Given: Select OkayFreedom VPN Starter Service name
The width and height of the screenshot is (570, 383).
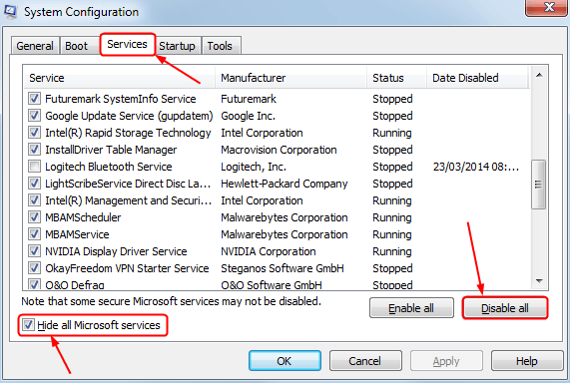Looking at the screenshot, I should [x=127, y=268].
